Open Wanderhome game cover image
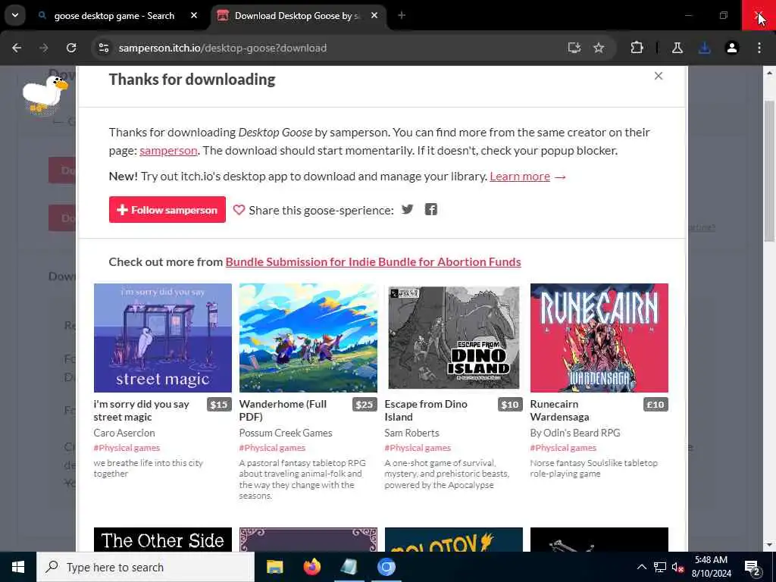The image size is (776, 582). [x=308, y=338]
